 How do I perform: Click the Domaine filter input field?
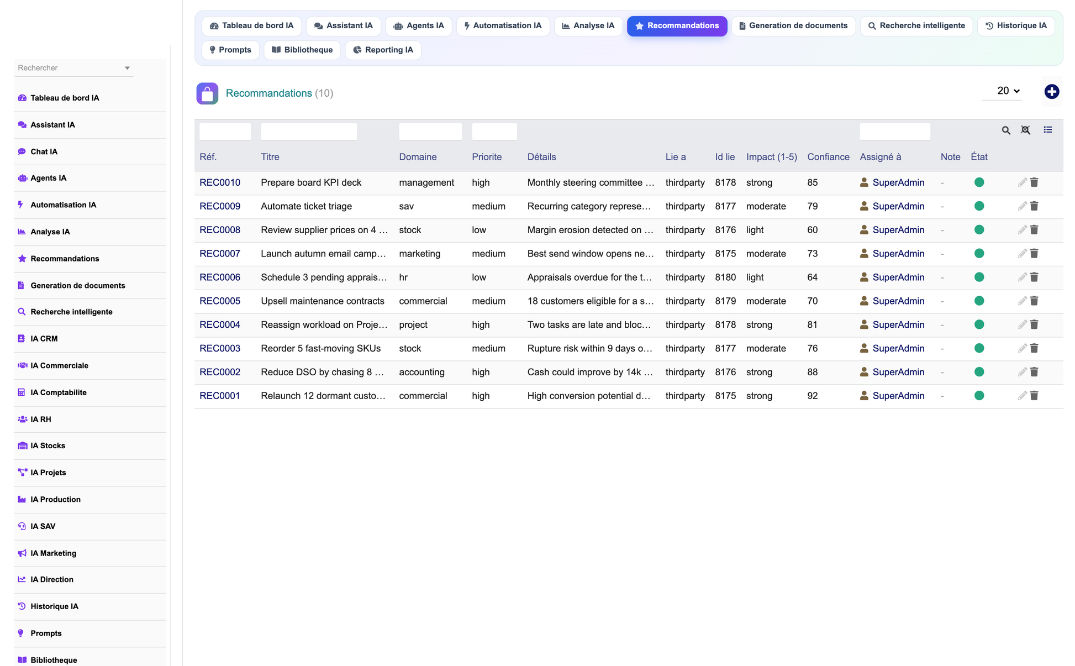pyautogui.click(x=430, y=132)
